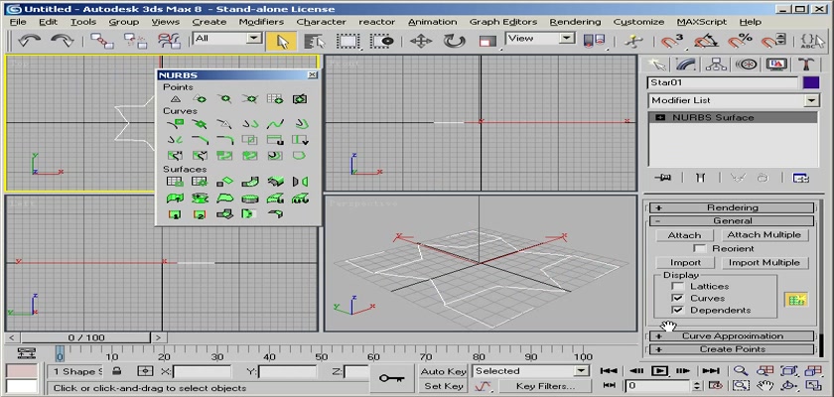Activate the Select and Link tool

point(101,41)
